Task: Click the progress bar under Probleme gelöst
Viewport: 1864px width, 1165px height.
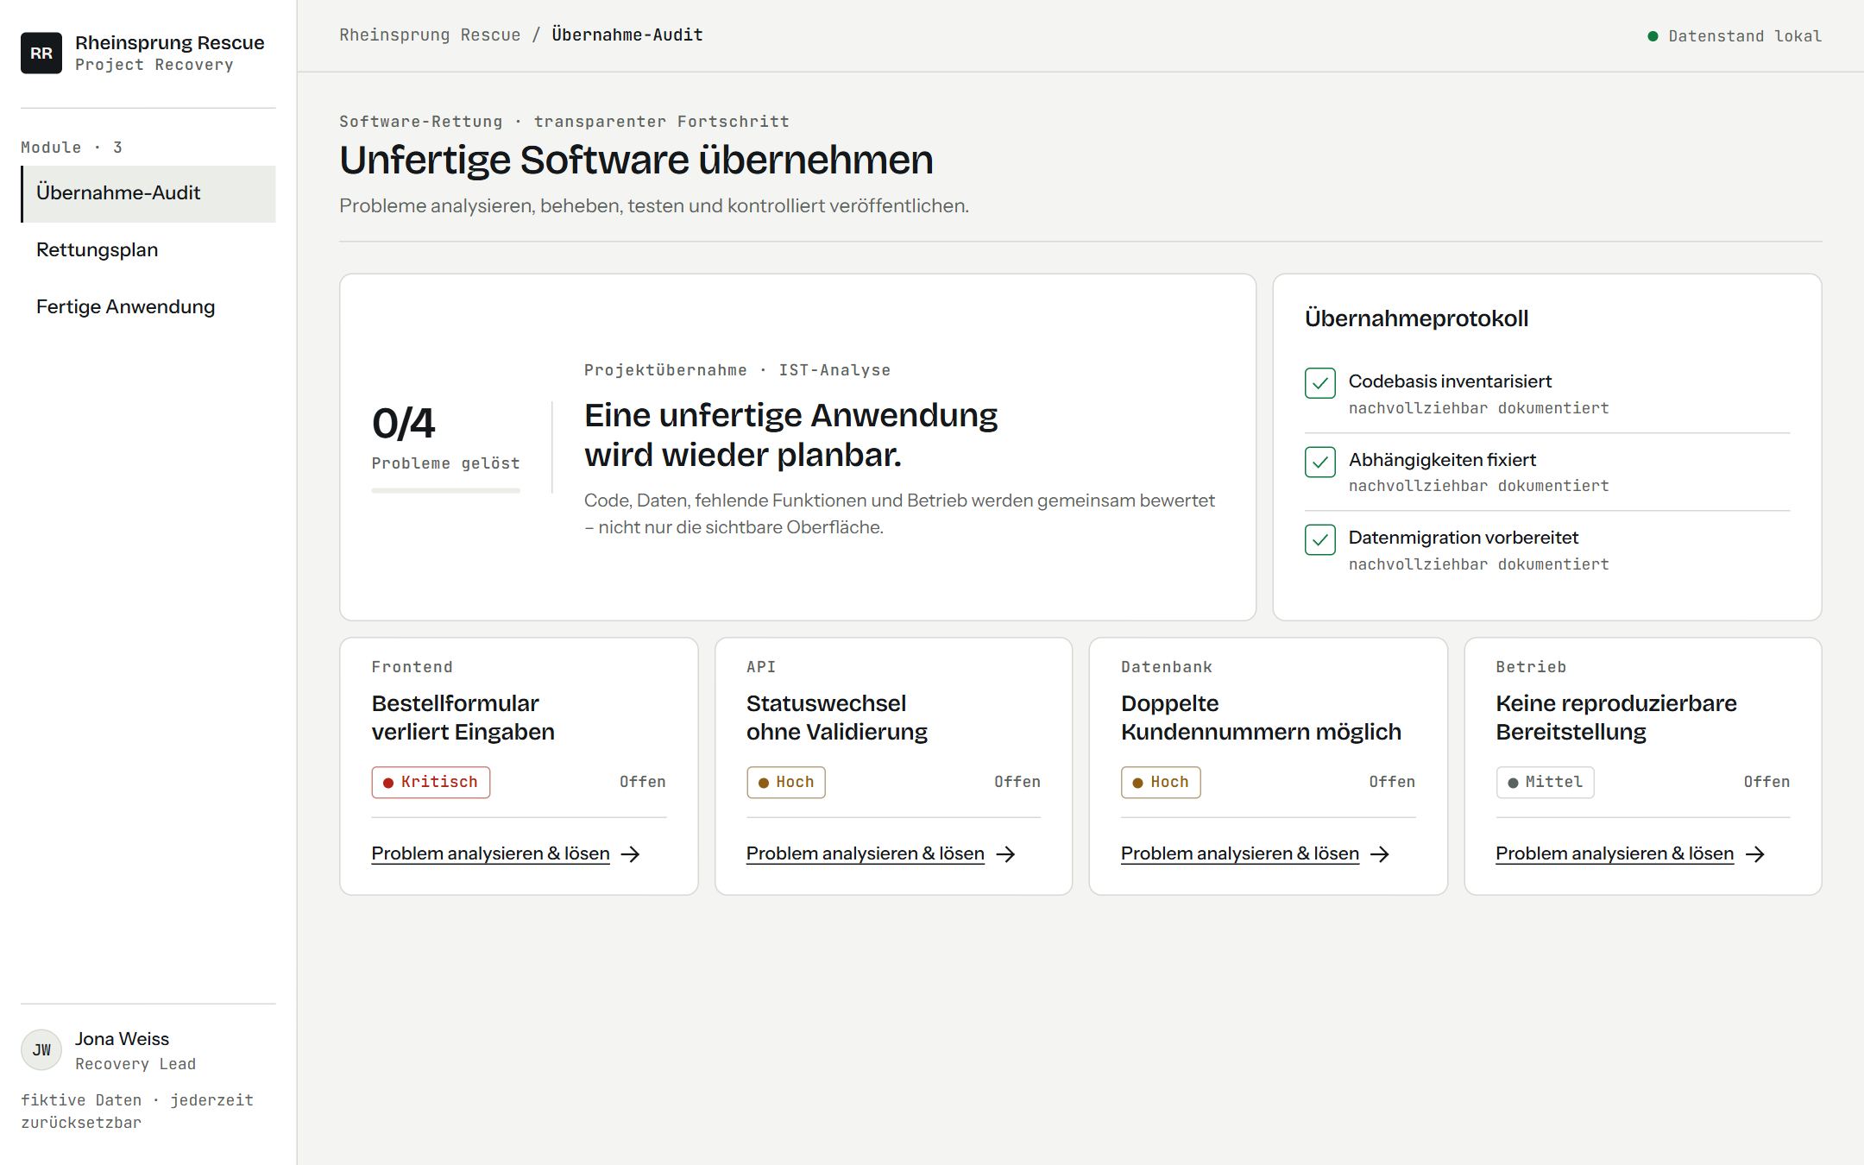Action: click(x=446, y=490)
